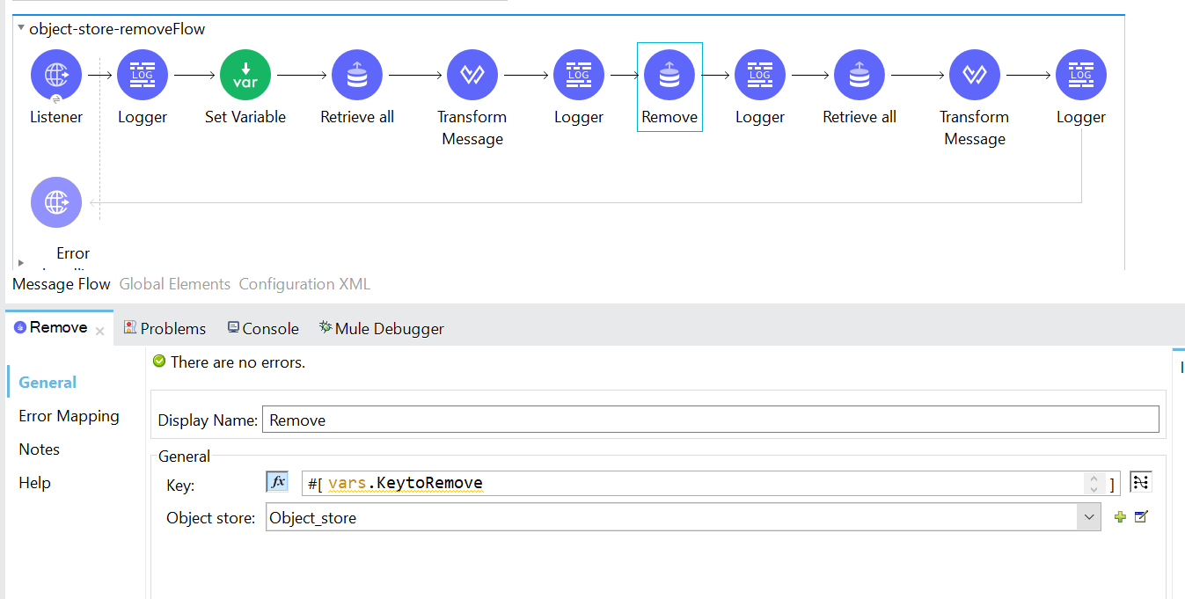This screenshot has height=599, width=1185.
Task: Switch to the Configuration XML view
Action: click(304, 284)
